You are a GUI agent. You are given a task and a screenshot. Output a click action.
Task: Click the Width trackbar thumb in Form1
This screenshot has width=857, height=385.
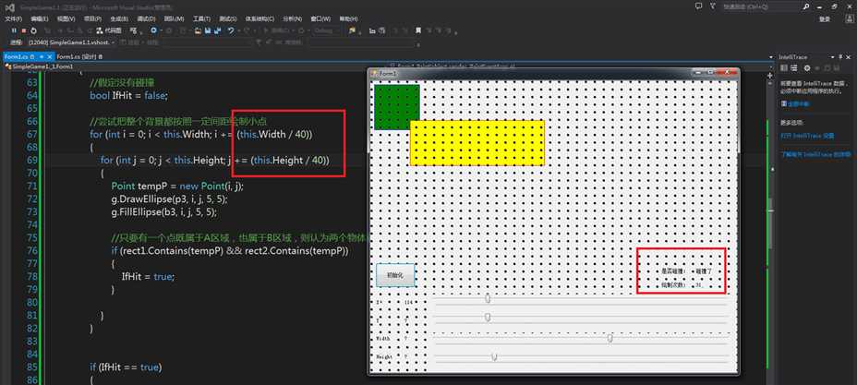click(x=610, y=338)
